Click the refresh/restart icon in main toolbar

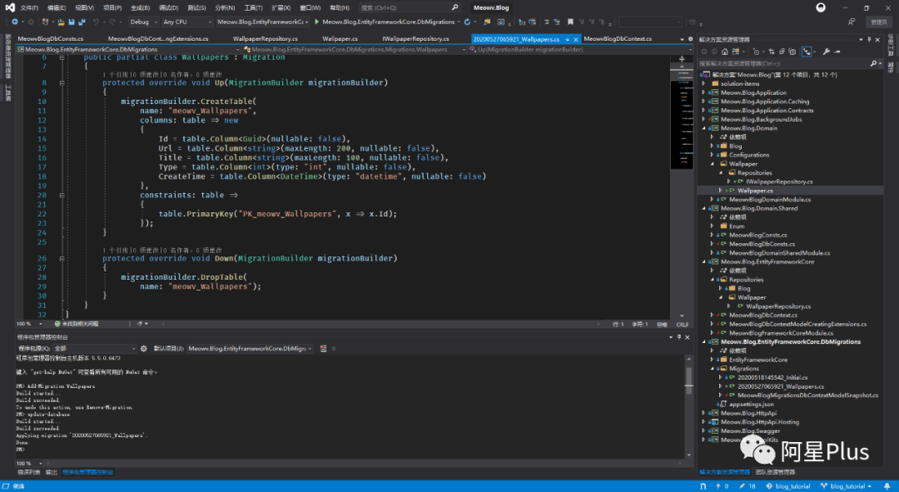[x=467, y=22]
